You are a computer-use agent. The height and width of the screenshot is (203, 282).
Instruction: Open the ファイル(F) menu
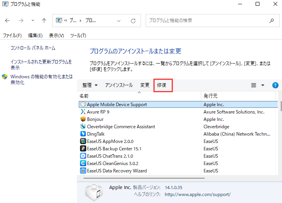coord(12,36)
